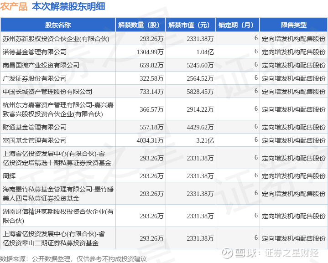The image size is (328, 263).
Task: Click shareholder 湖南财信精进贰期股权投资合伙企业
Action: click(58, 216)
